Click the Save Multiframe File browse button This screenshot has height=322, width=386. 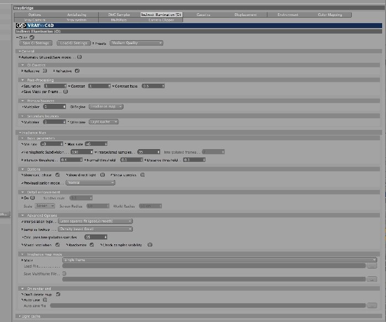click(x=372, y=279)
